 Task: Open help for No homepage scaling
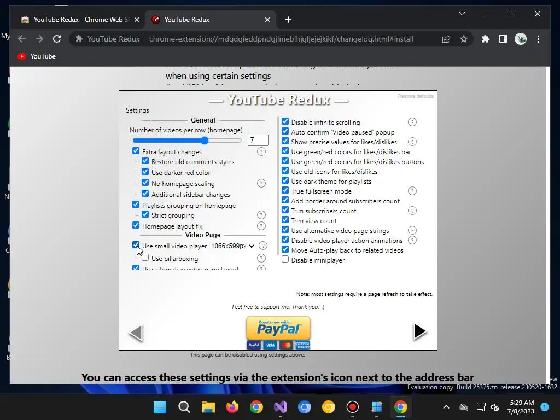click(x=261, y=183)
